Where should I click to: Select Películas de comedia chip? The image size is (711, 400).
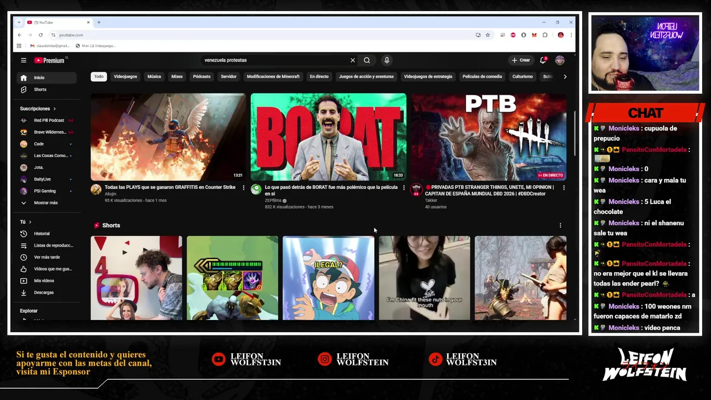coord(482,77)
